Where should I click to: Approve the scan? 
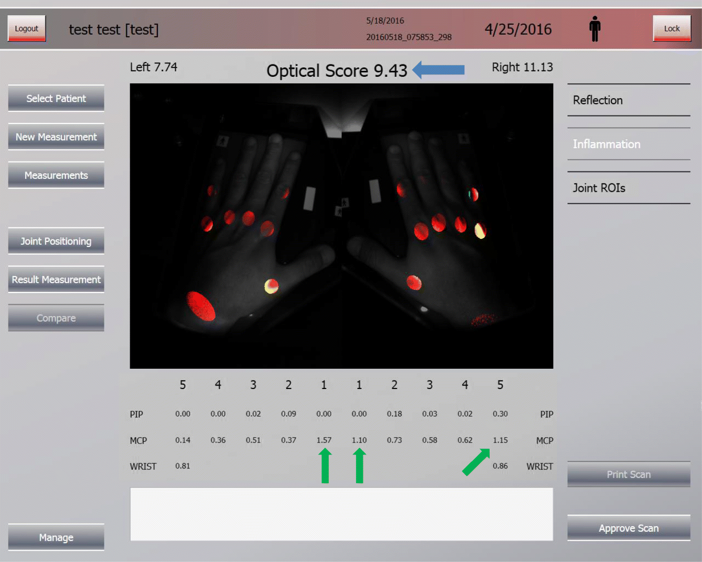click(x=629, y=528)
